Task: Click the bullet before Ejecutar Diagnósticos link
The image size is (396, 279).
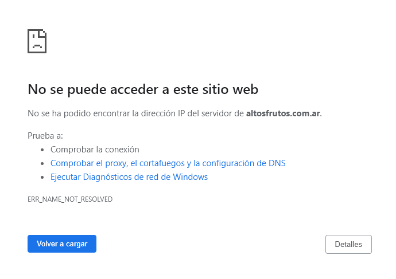Action: pos(42,178)
